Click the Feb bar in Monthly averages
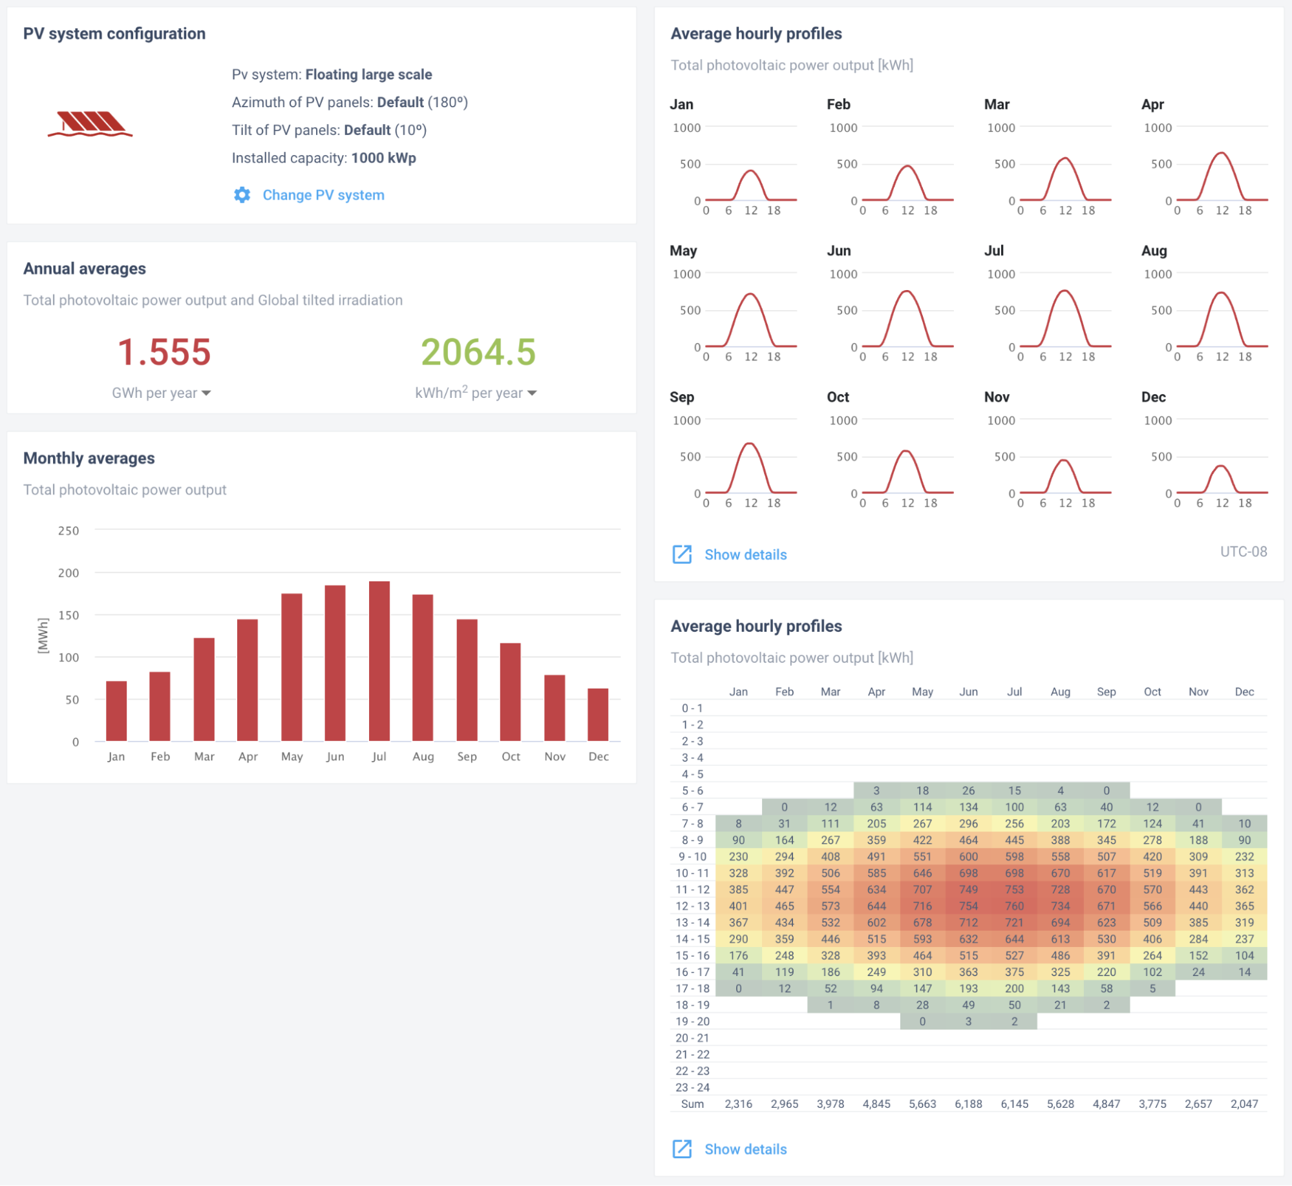The height and width of the screenshot is (1186, 1292). [x=160, y=707]
